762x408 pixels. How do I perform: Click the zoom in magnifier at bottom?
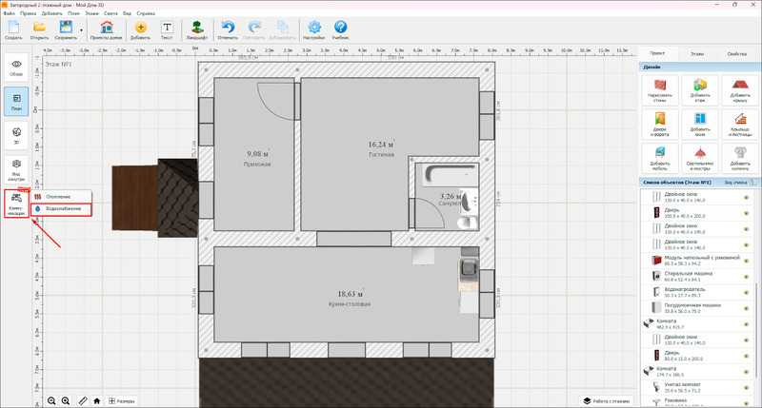(65, 401)
